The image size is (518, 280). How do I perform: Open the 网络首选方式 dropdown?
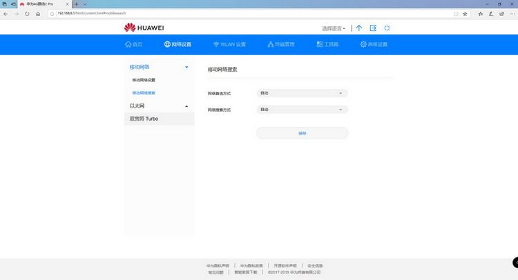[x=302, y=93]
